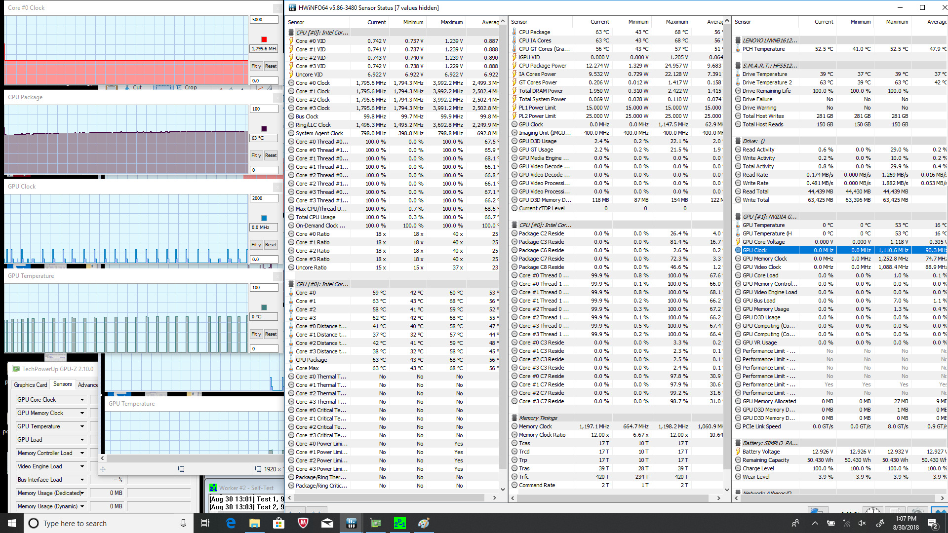
Task: Click the Type here to search box
Action: 109,523
